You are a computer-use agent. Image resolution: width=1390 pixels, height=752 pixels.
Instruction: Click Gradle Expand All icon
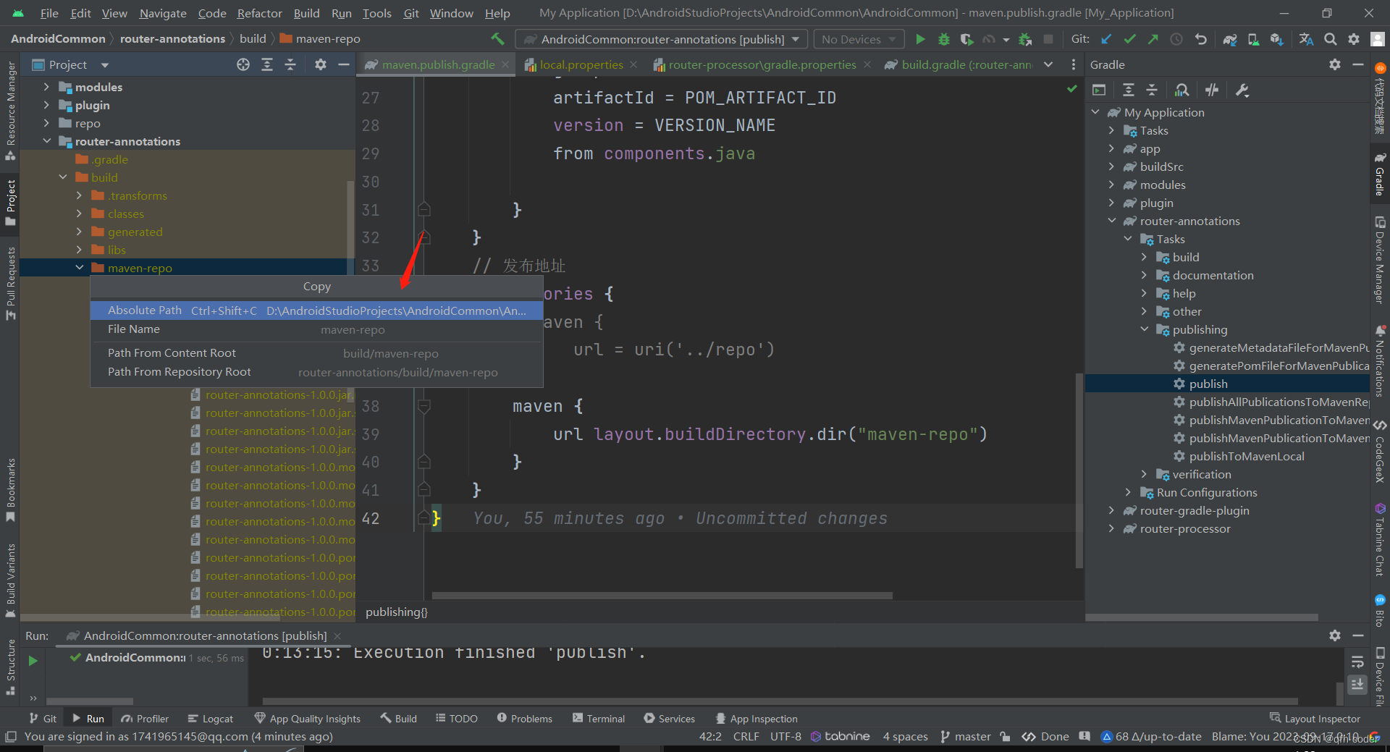click(1128, 90)
